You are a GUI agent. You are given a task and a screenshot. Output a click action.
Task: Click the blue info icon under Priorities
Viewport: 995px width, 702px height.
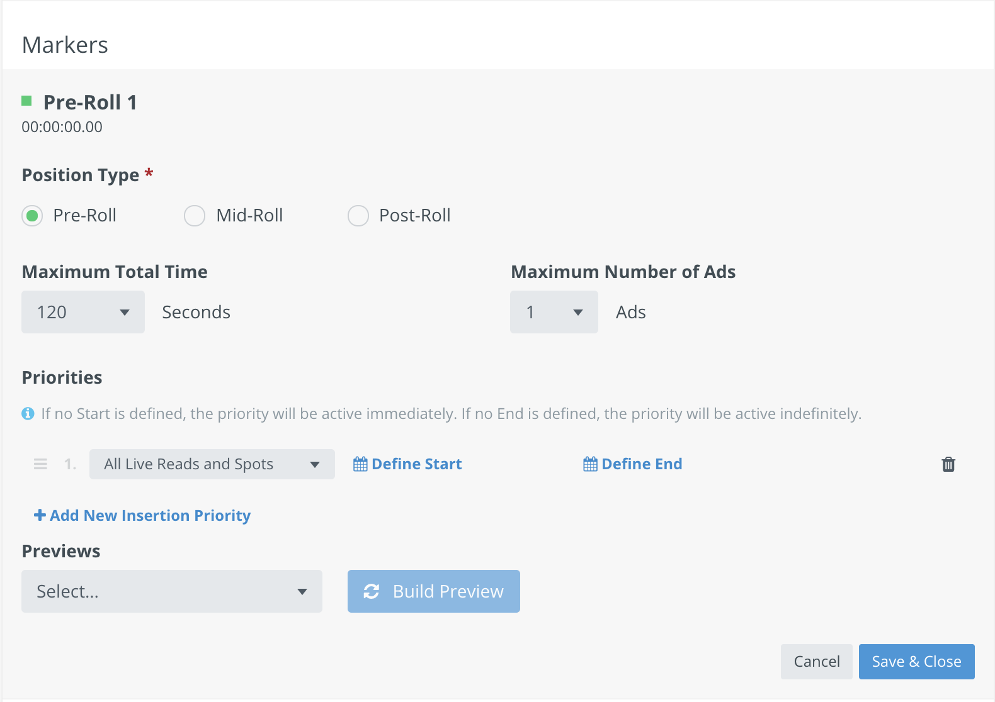click(x=28, y=414)
